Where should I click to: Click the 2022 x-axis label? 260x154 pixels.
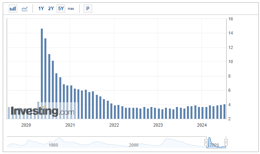114,125
